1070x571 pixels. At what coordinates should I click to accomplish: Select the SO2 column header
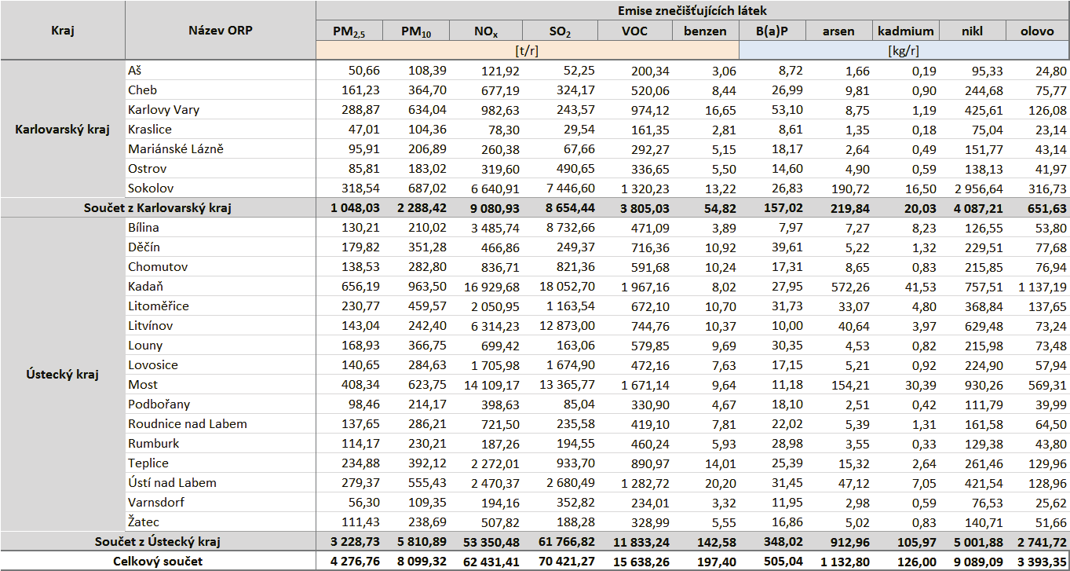pyautogui.click(x=559, y=31)
